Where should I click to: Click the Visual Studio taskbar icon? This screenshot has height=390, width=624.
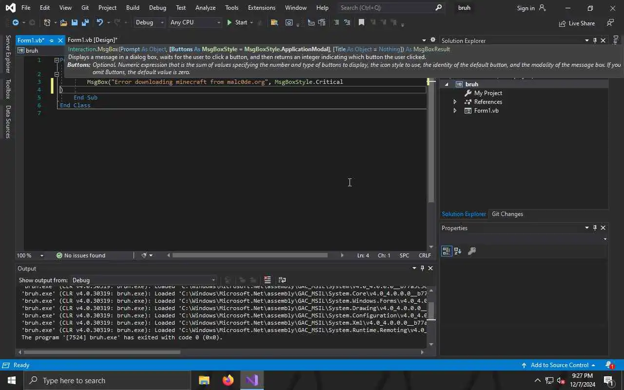[252, 380]
